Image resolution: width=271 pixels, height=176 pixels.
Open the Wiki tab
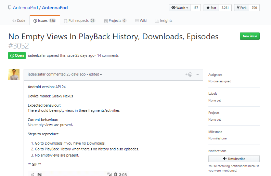[x=141, y=21]
